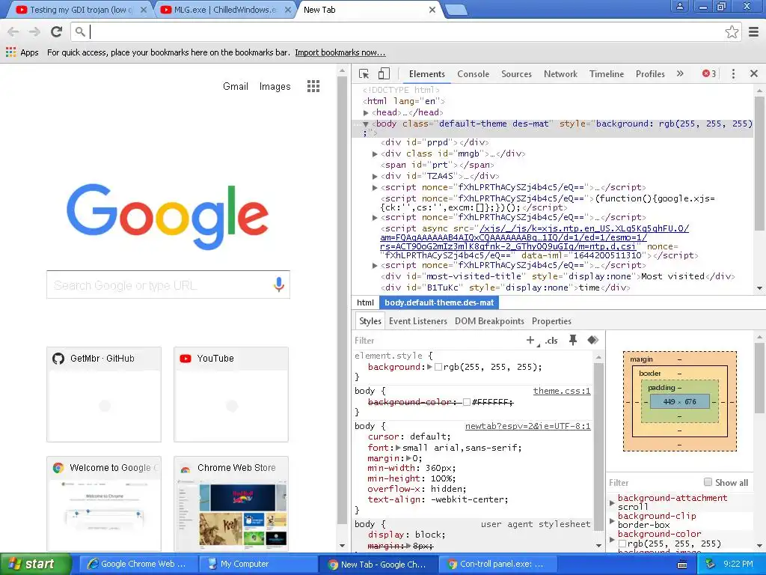Expand the head element node

tap(366, 113)
